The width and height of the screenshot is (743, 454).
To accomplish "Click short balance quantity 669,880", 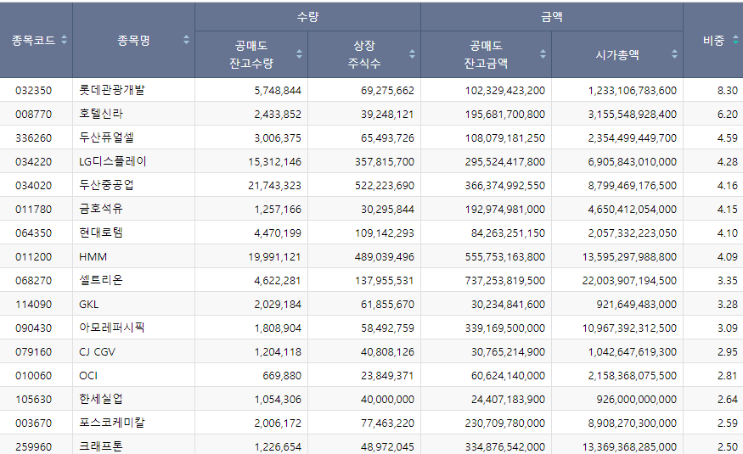I will 282,375.
